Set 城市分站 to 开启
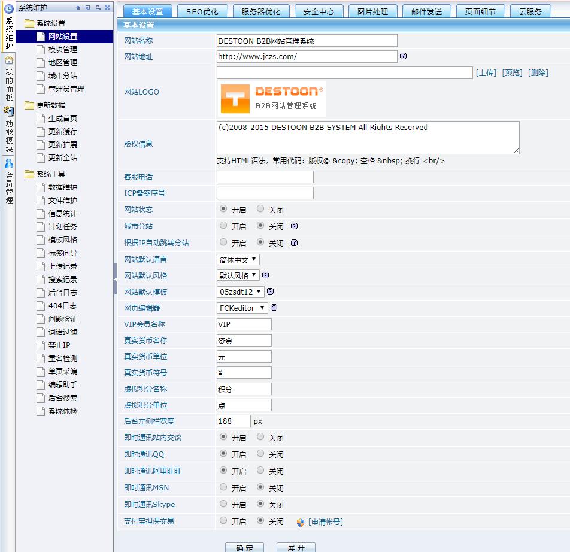The width and height of the screenshot is (570, 552). (x=223, y=225)
